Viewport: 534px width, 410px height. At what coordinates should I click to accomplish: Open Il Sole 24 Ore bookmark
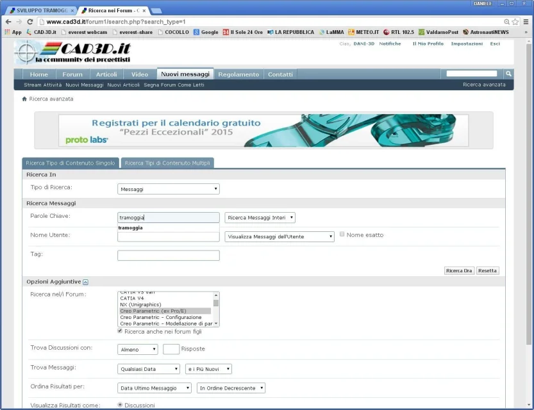[242, 32]
